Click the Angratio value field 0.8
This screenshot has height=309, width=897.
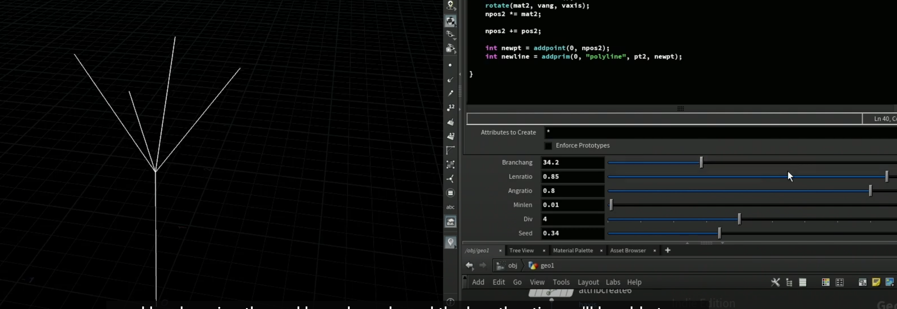point(572,191)
